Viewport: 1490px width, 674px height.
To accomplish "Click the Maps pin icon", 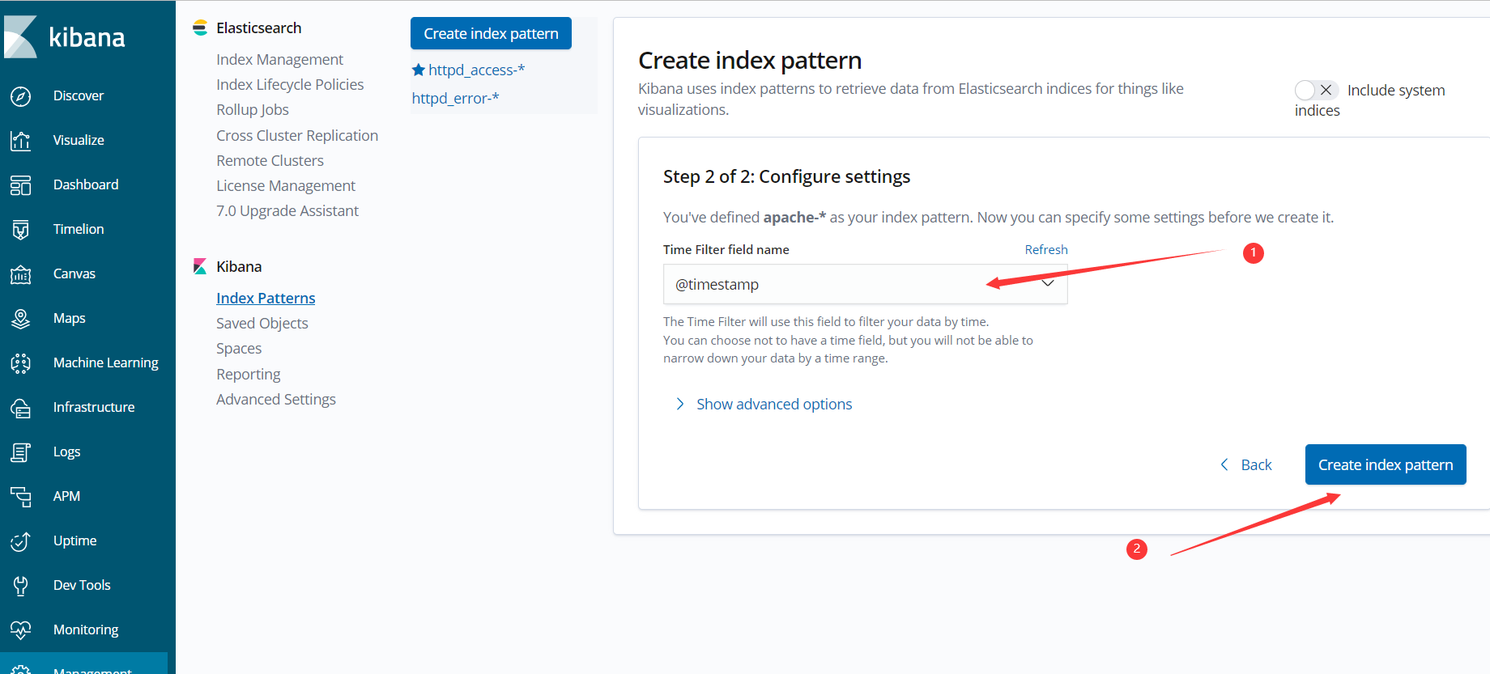I will coord(21,319).
